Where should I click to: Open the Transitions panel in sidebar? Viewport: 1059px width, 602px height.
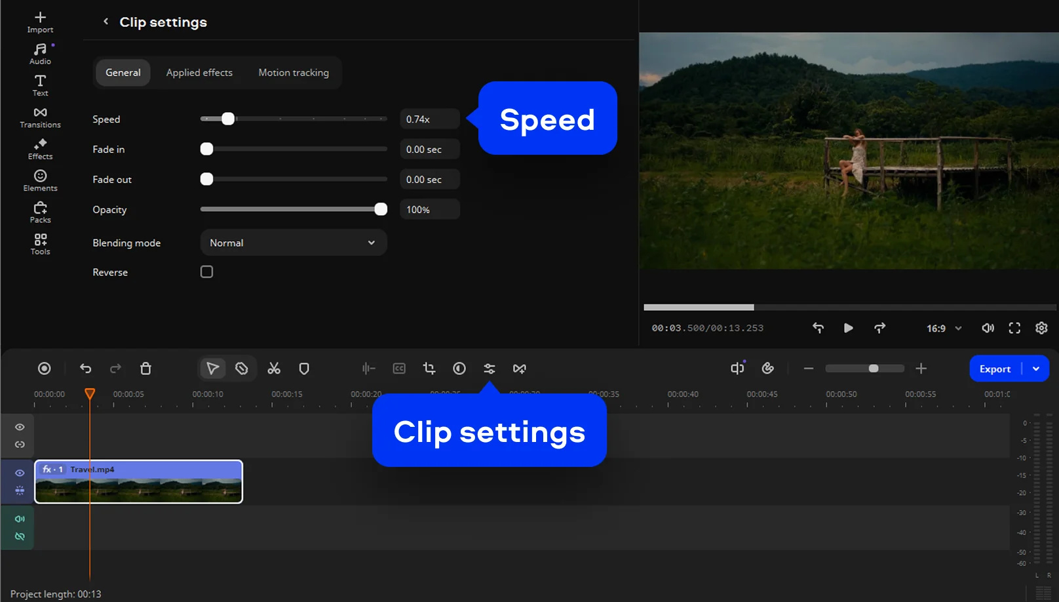40,117
